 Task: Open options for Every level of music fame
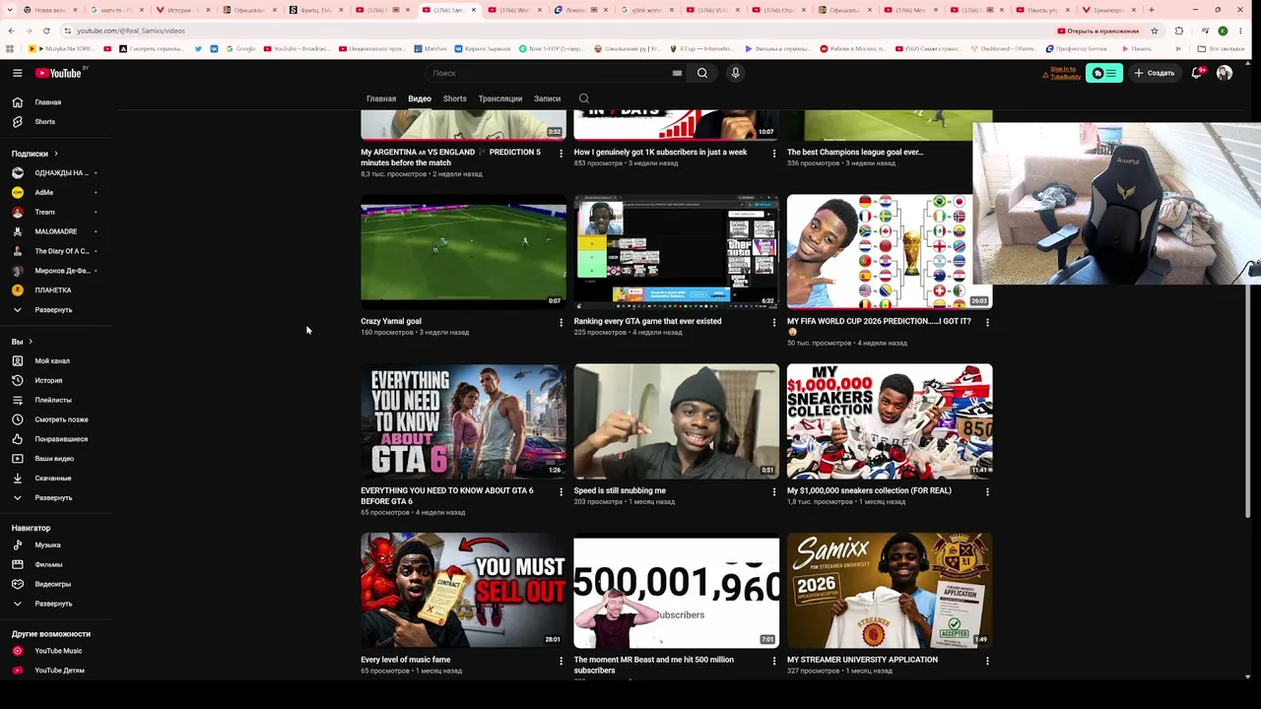click(562, 661)
